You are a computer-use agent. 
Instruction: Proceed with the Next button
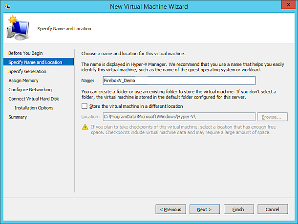point(205,209)
